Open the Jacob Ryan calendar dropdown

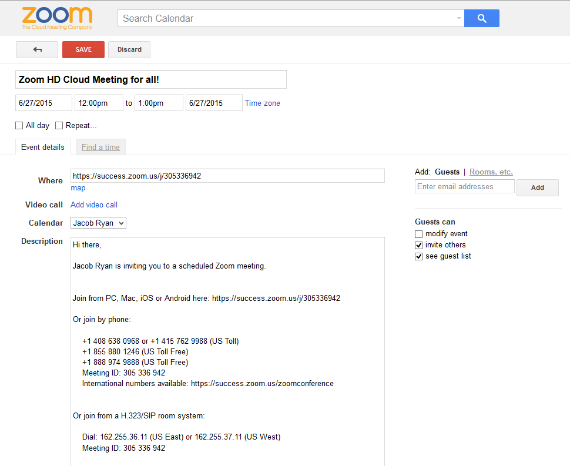98,223
